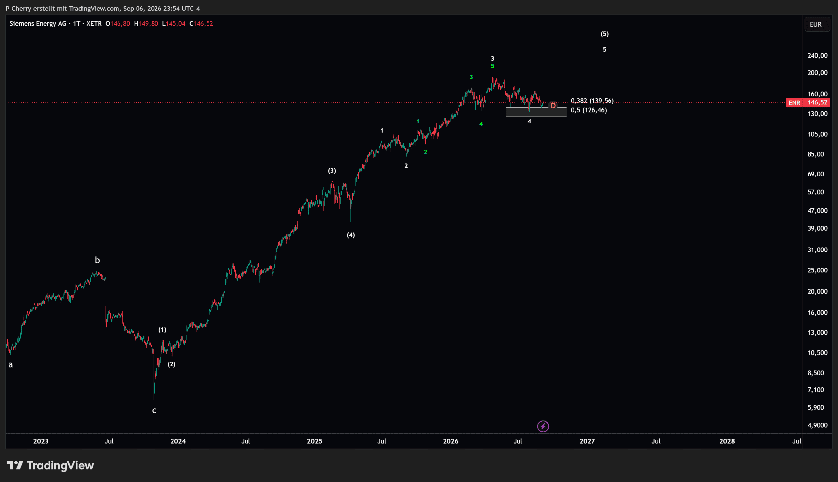Click the 200,00 price axis level
This screenshot has width=838, height=482.
817,73
